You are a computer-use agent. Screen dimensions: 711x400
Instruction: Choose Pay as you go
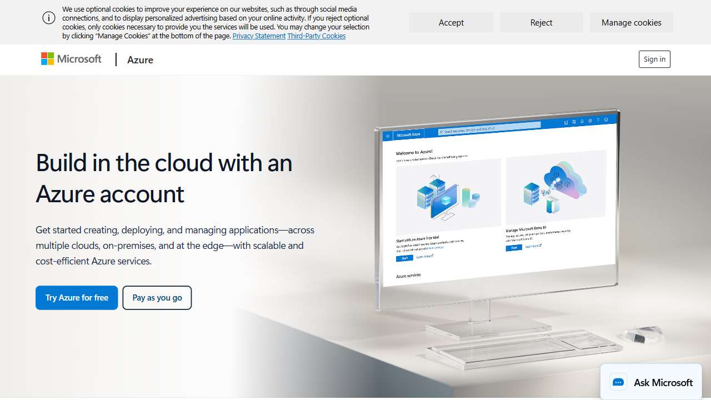click(x=157, y=297)
